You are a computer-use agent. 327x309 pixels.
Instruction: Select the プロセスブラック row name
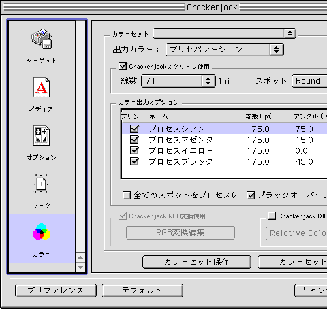coord(181,162)
